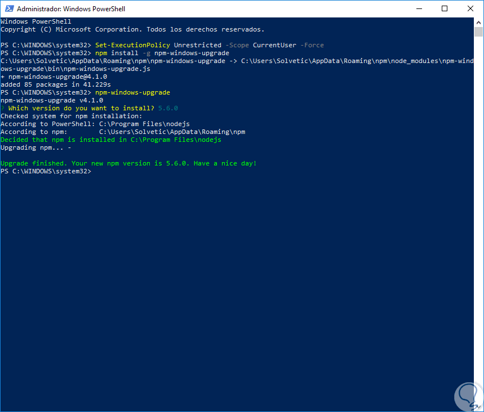The height and width of the screenshot is (412, 484).
Task: Click the last 'PS C:\WINDOWS\system32>' prompt
Action: point(46,171)
